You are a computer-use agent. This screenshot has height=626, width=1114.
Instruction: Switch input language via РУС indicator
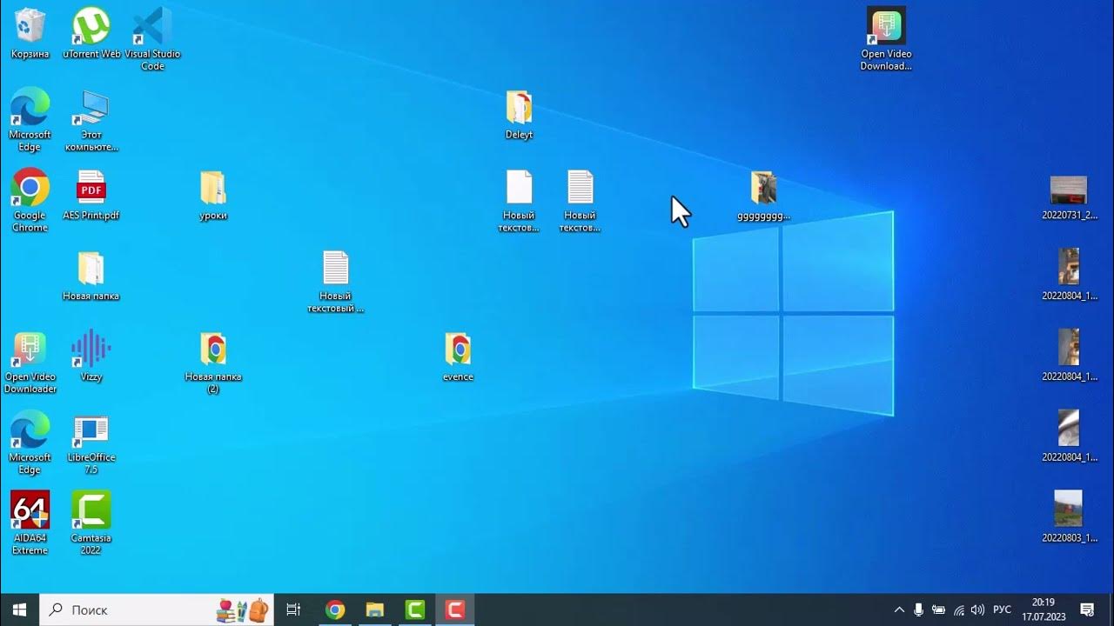pyautogui.click(x=1002, y=609)
